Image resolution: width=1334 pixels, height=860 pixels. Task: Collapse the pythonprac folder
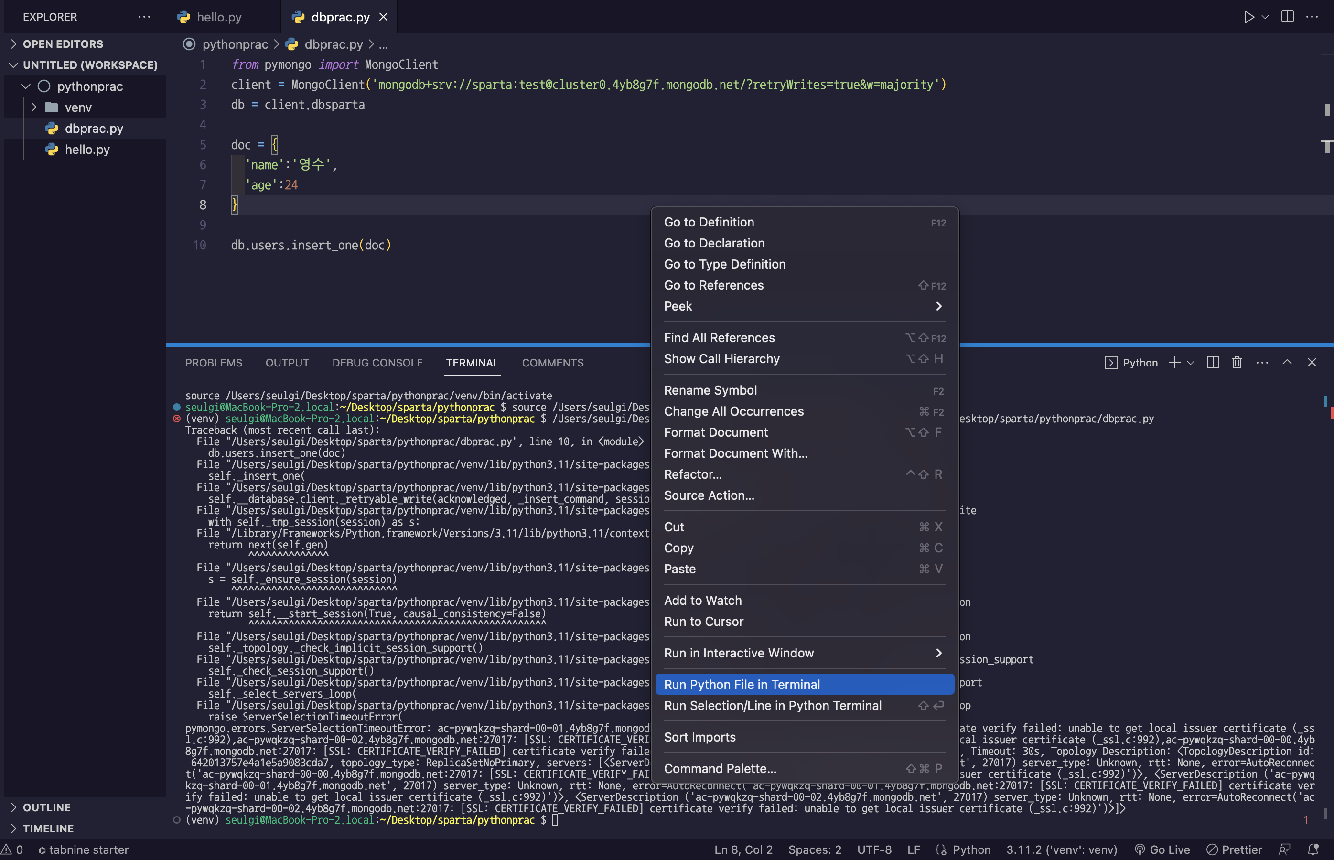[x=89, y=86]
